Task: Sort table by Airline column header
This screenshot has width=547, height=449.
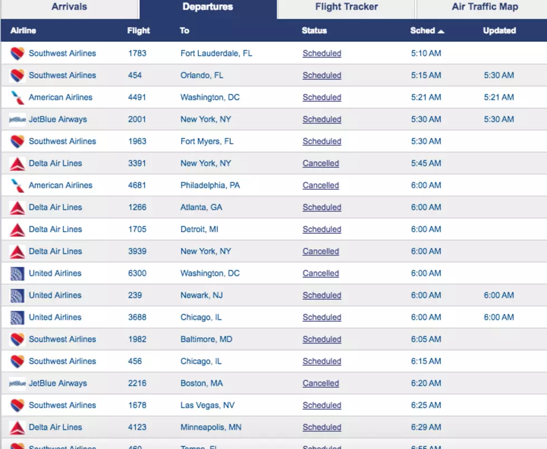Action: pyautogui.click(x=23, y=31)
